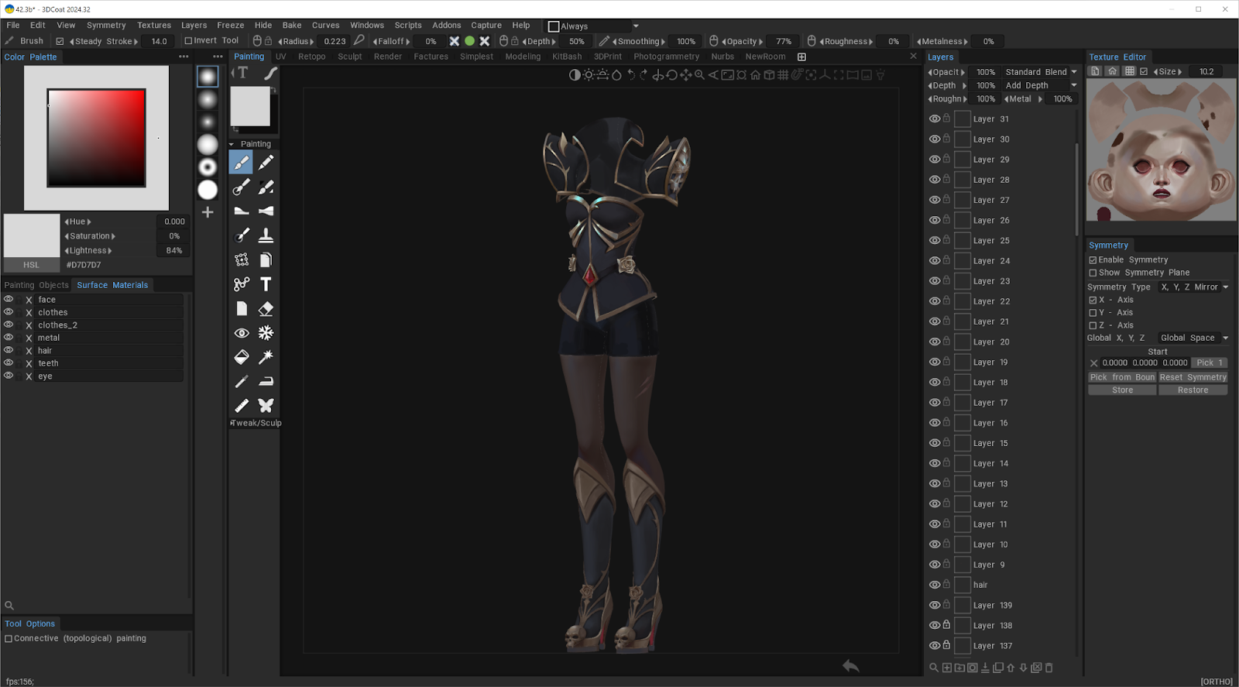Hide the clothes surface material

(9, 312)
